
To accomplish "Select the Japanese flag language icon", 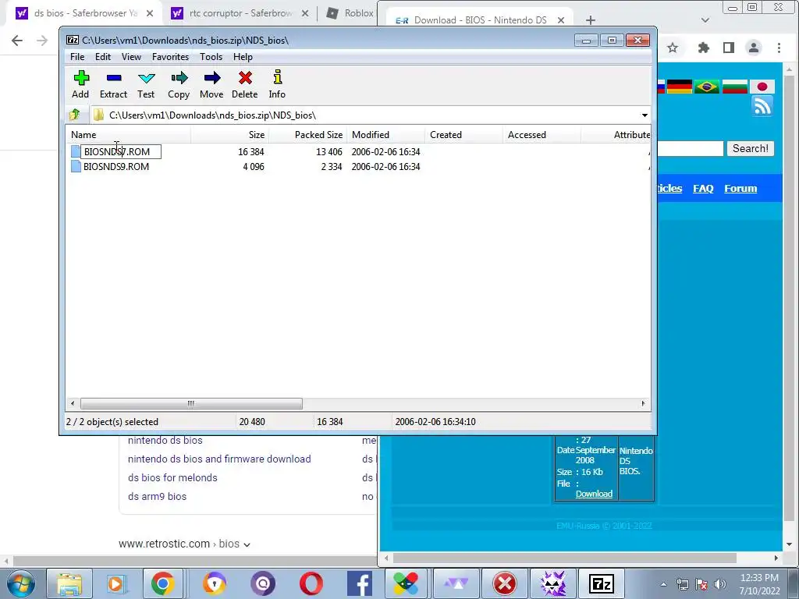I will coord(762,87).
